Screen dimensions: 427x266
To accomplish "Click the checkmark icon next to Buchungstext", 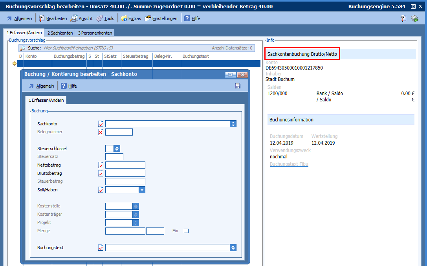I will point(101,248).
